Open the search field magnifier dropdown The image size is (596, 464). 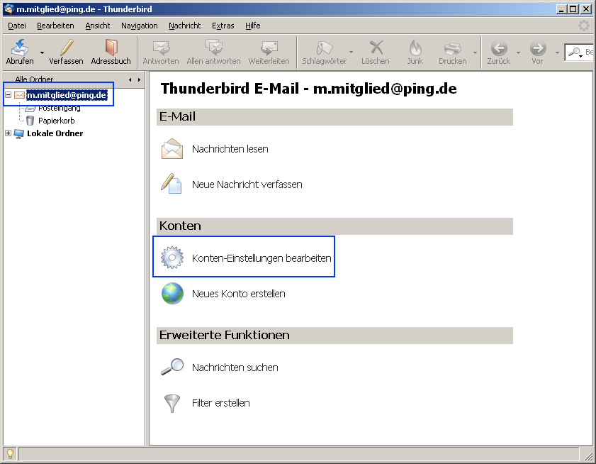pyautogui.click(x=575, y=53)
